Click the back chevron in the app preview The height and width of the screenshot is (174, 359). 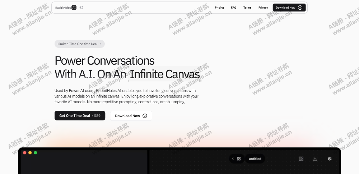(233, 159)
